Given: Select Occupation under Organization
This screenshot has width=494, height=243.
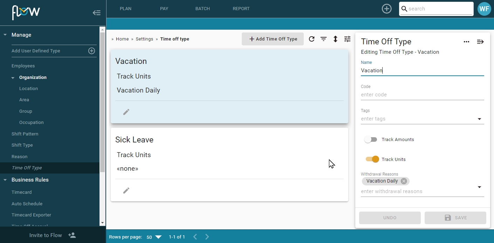Looking at the screenshot, I should (32, 123).
